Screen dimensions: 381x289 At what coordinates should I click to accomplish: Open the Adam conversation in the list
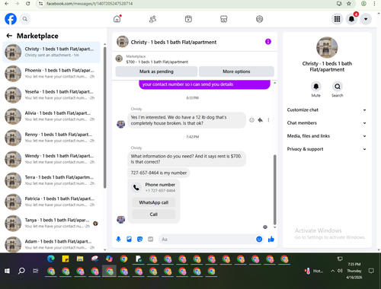[x=51, y=244]
